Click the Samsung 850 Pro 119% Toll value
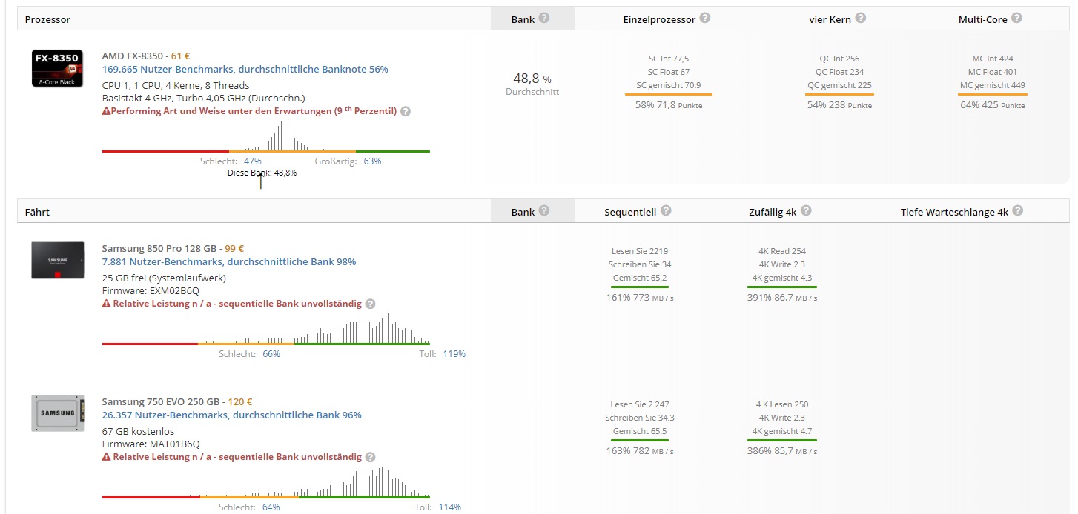Viewport: 1078px width, 514px height. click(x=454, y=354)
